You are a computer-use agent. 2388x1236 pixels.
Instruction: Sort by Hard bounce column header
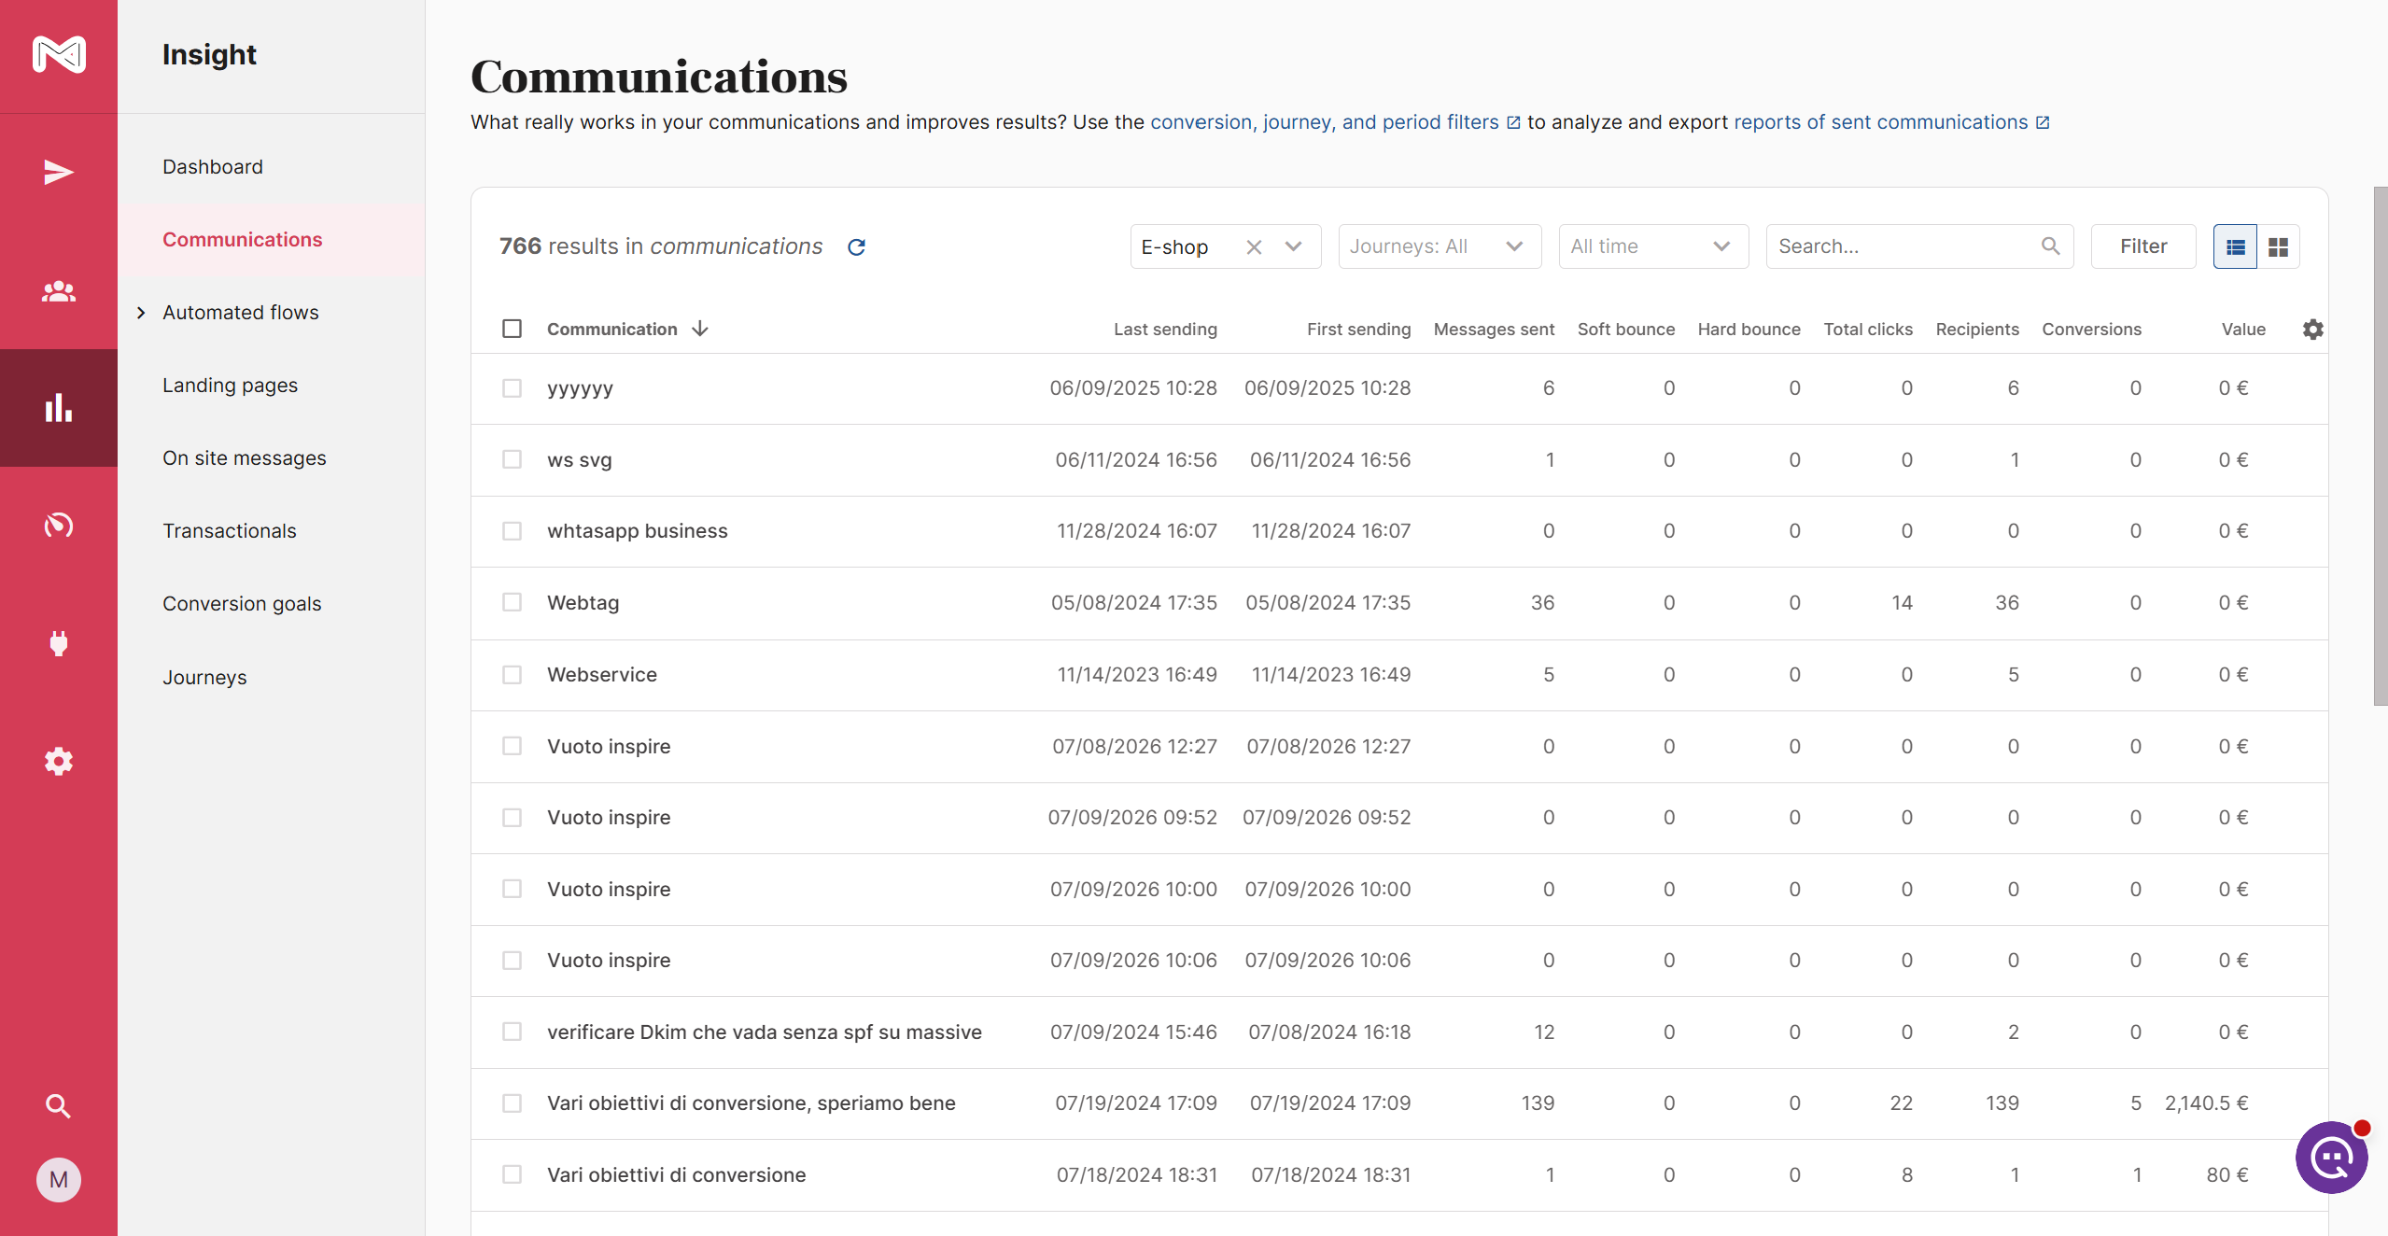click(1749, 330)
